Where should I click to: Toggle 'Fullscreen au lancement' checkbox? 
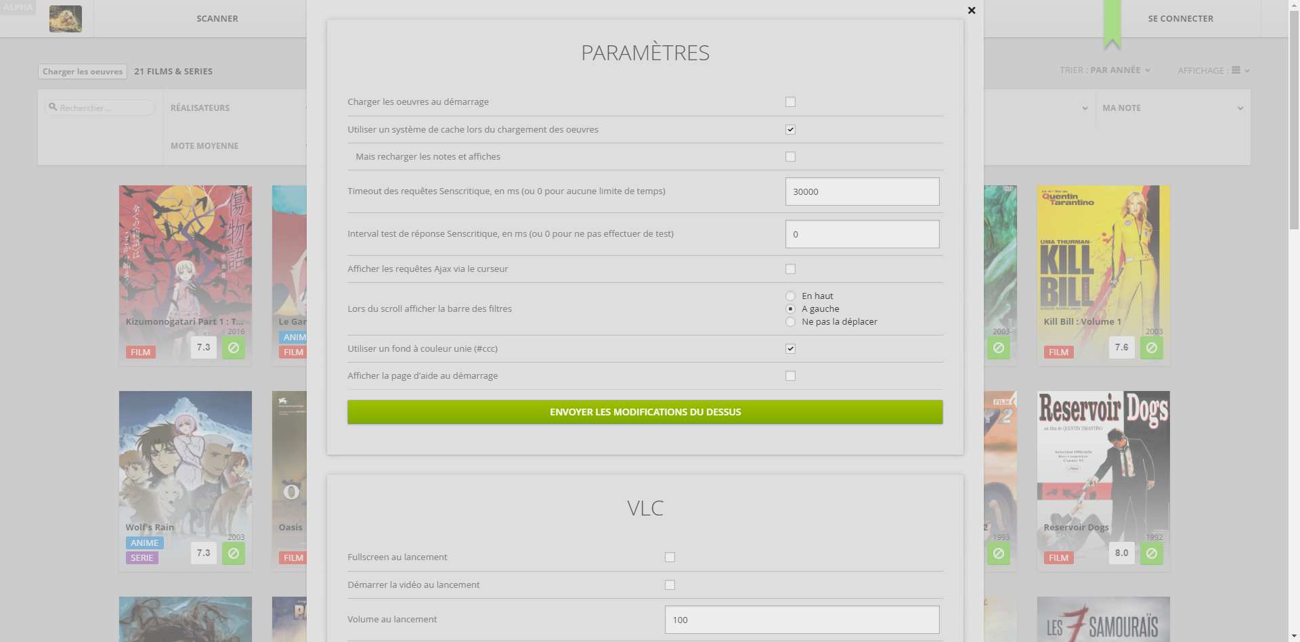coord(670,557)
